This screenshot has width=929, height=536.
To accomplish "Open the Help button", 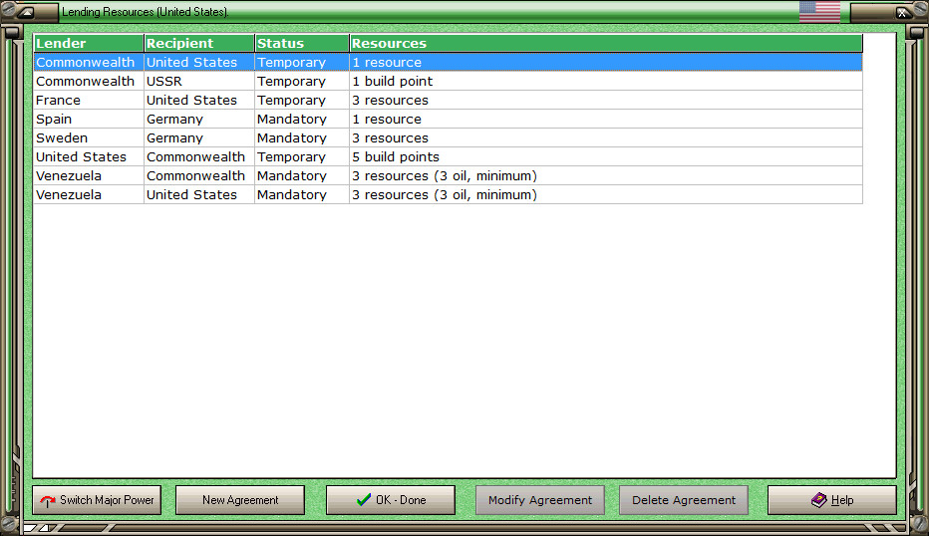I will pos(832,500).
